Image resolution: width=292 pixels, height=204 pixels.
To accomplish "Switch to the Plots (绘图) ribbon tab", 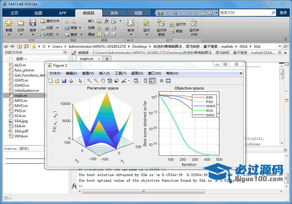I will point(38,13).
